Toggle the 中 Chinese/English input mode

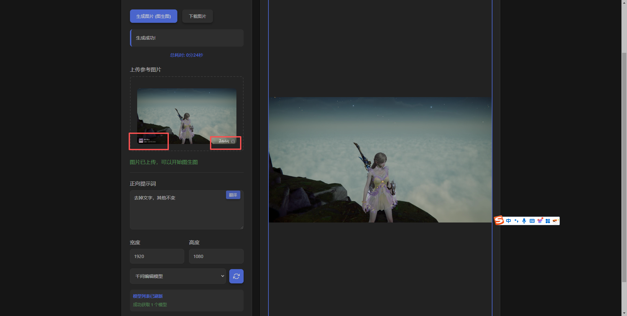point(508,221)
